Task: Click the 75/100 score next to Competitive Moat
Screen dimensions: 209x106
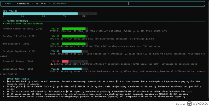Action: (x=55, y=69)
